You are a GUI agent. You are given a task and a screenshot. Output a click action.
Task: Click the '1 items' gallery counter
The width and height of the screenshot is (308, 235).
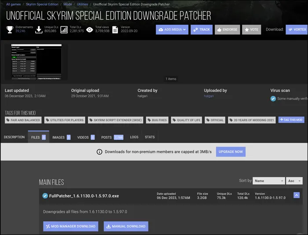pyautogui.click(x=171, y=79)
